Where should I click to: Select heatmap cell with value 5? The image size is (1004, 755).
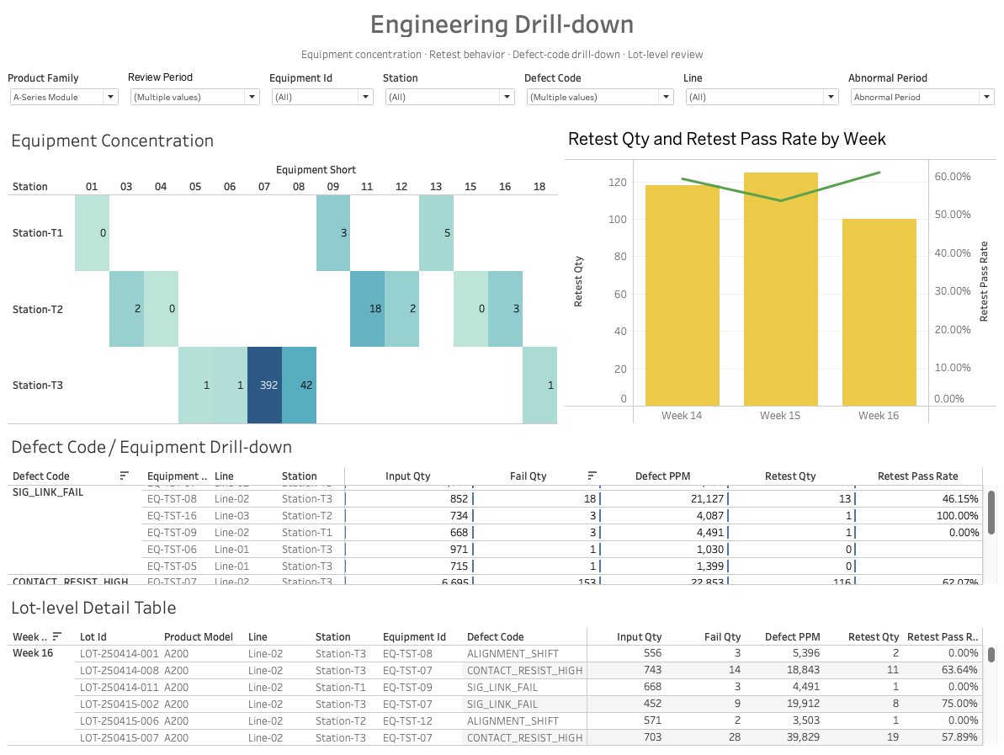[437, 232]
